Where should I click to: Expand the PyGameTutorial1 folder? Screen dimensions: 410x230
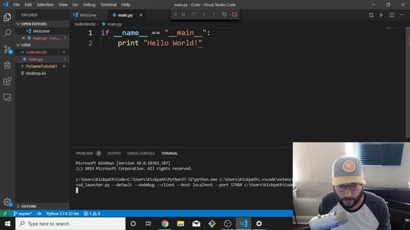coord(41,66)
